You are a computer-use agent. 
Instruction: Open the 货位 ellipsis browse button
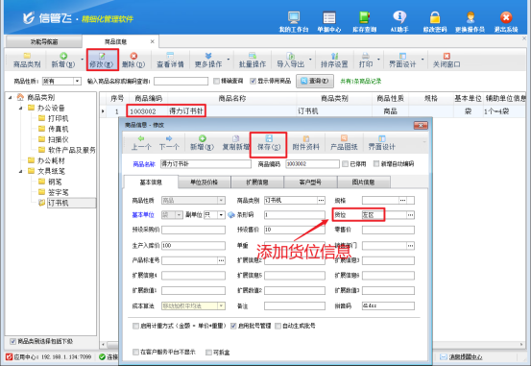coord(410,215)
